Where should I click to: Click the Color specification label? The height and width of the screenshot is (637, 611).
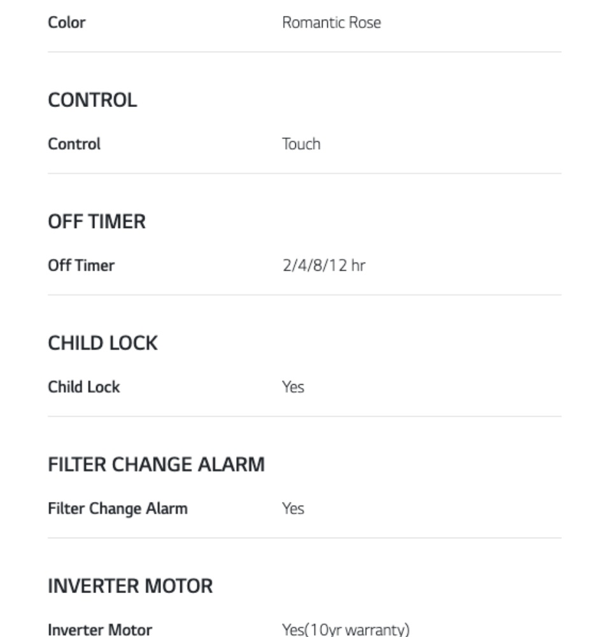tap(67, 22)
